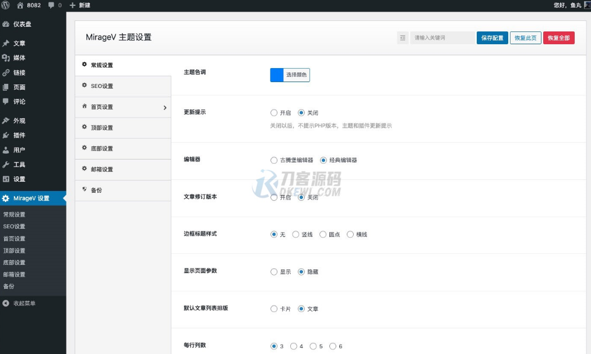Open SEO设置 in left submenu
Screen dimensions: 591x354
click(15, 226)
